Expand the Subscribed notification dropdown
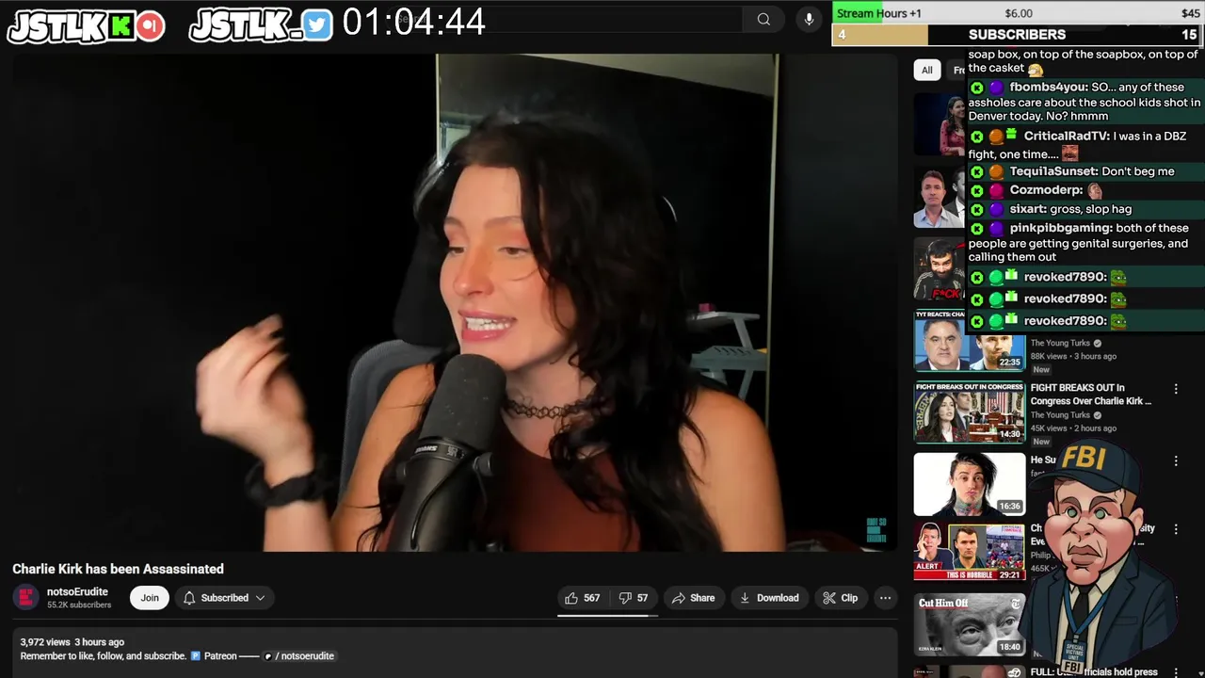Image resolution: width=1205 pixels, height=678 pixels. [224, 598]
